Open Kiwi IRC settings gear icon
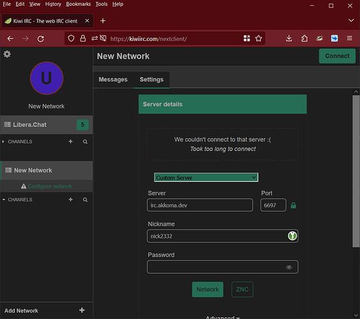 [7, 54]
